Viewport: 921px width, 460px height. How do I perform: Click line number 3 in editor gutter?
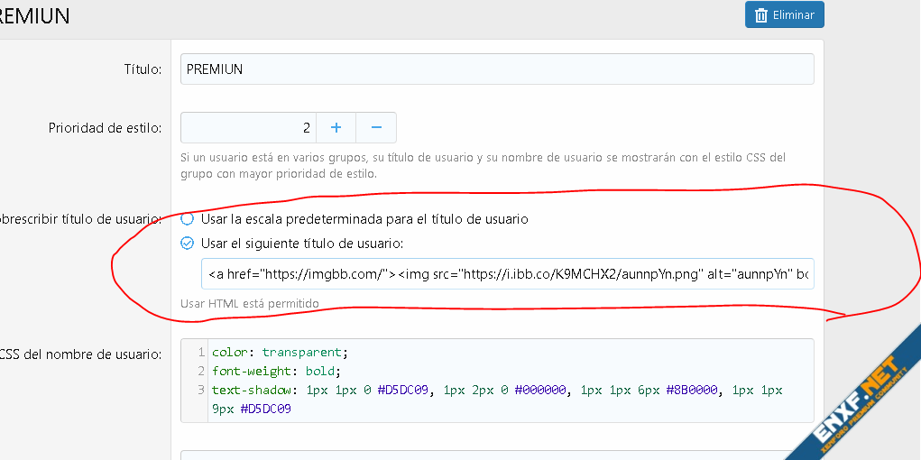click(201, 390)
